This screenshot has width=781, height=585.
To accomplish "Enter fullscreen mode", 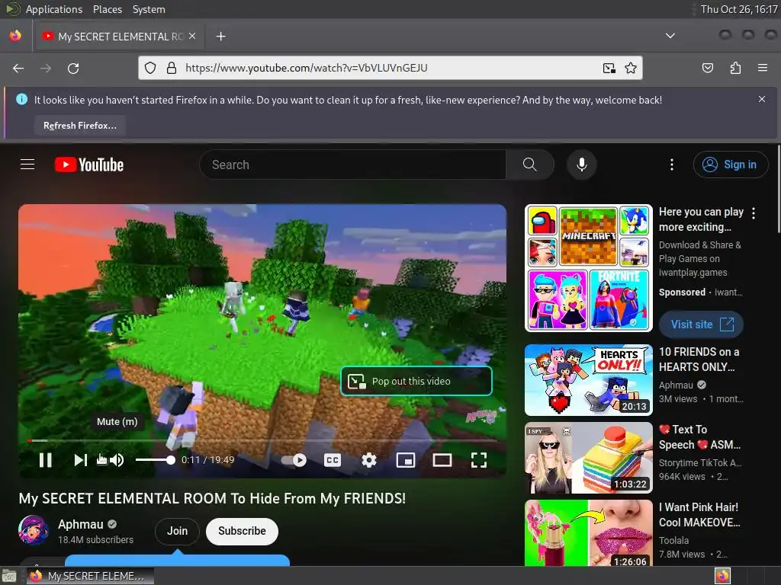I will [x=479, y=460].
